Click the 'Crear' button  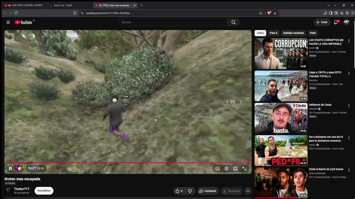322,22
